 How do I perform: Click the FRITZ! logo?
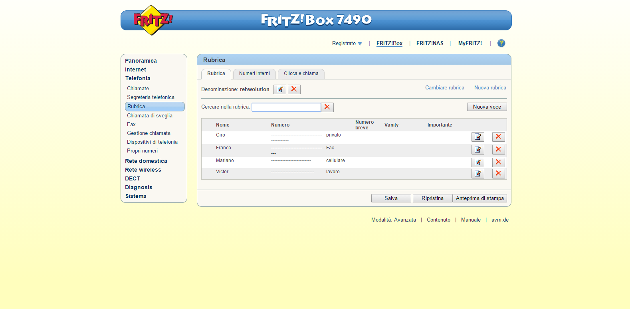(153, 20)
